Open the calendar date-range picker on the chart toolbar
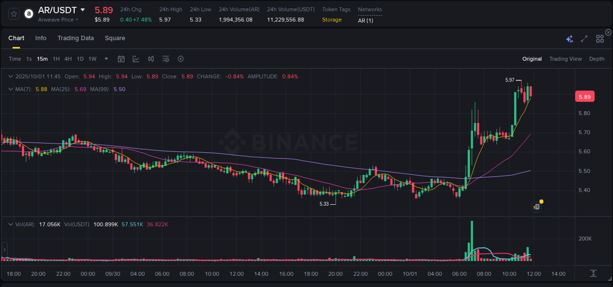613x287 pixels. pos(121,59)
